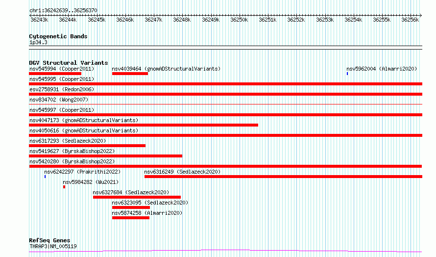The image size is (436, 257).
Task: Click the red bar under nsv5419627
Action: [106, 156]
